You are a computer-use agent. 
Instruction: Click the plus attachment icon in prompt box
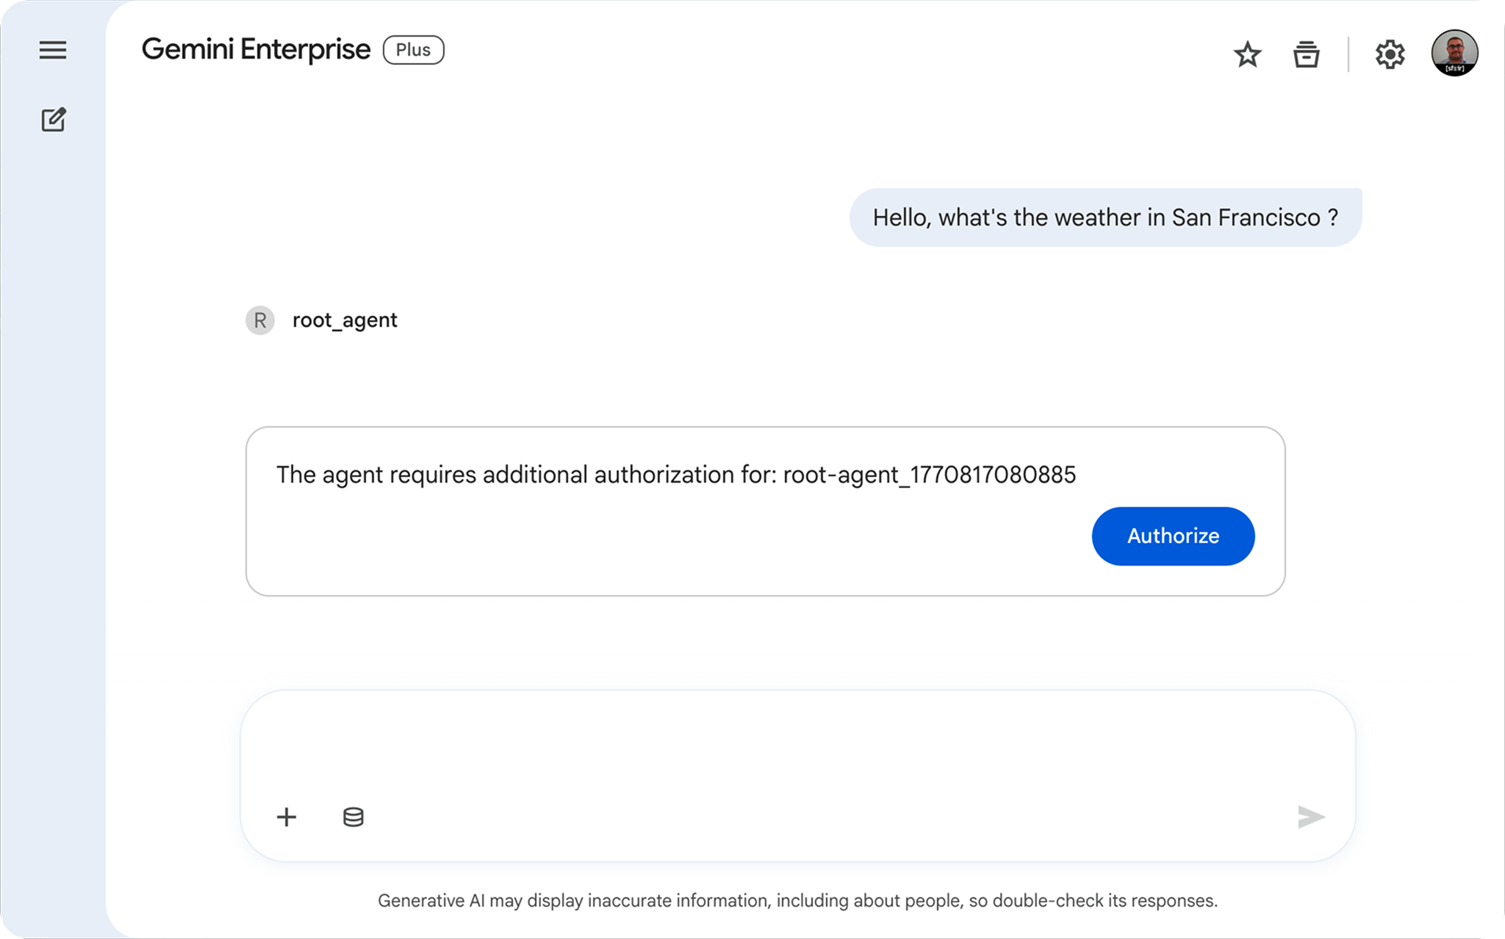click(287, 816)
